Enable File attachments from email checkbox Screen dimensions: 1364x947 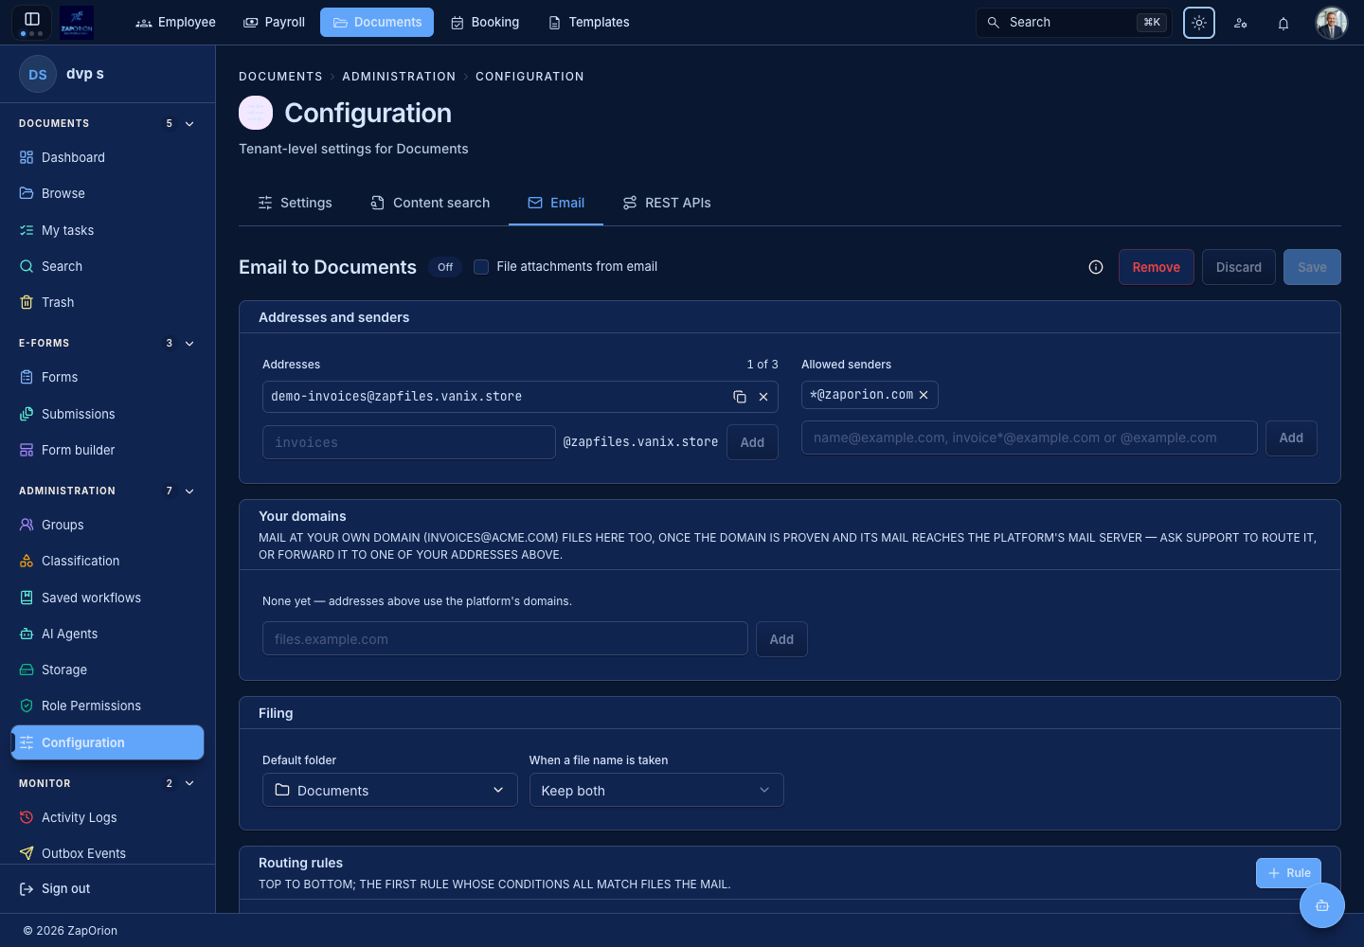click(481, 267)
